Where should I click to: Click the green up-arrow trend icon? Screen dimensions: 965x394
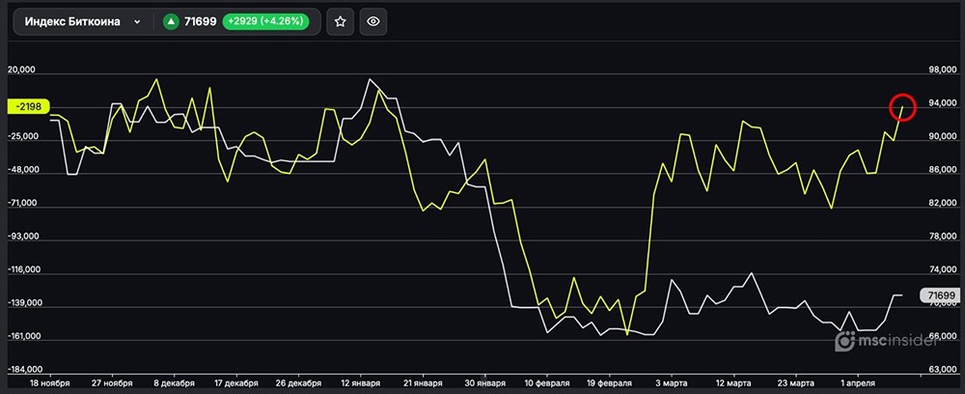pos(171,21)
